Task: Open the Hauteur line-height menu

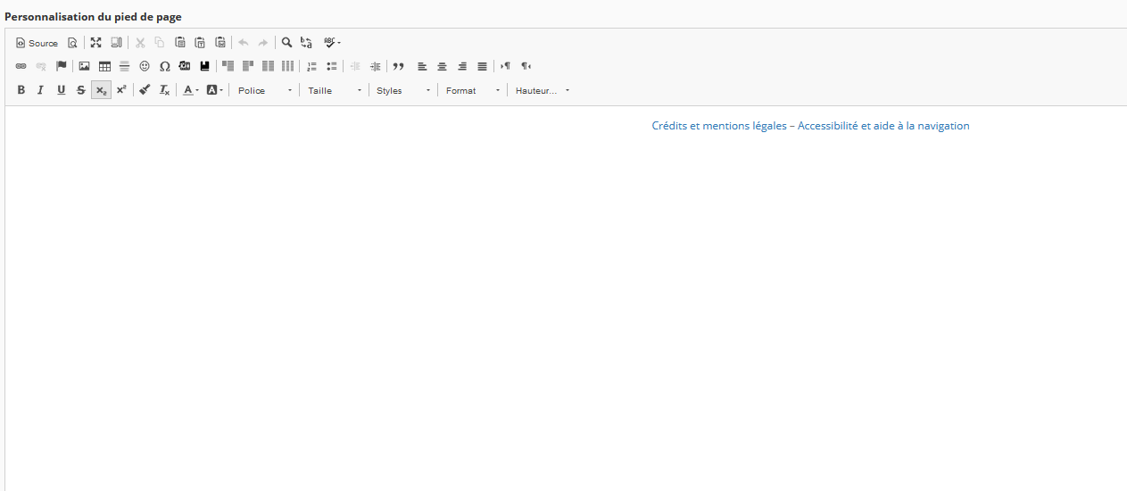Action: [x=542, y=90]
